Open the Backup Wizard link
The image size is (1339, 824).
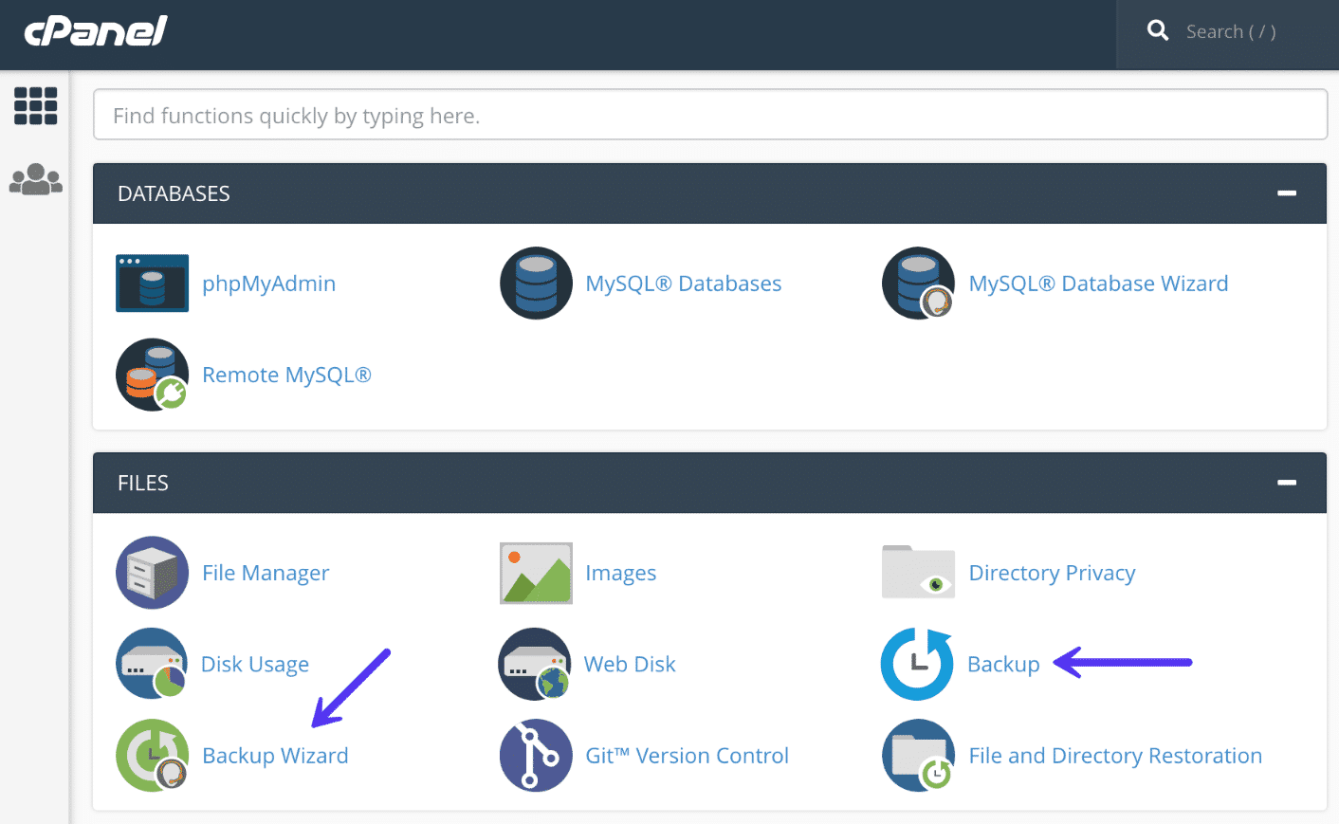275,755
